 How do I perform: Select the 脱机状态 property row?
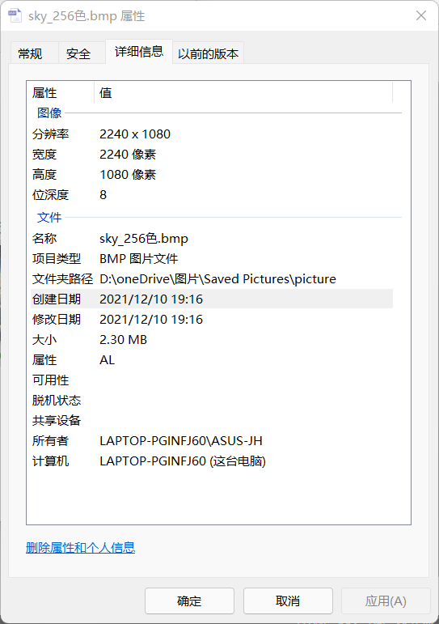click(212, 401)
